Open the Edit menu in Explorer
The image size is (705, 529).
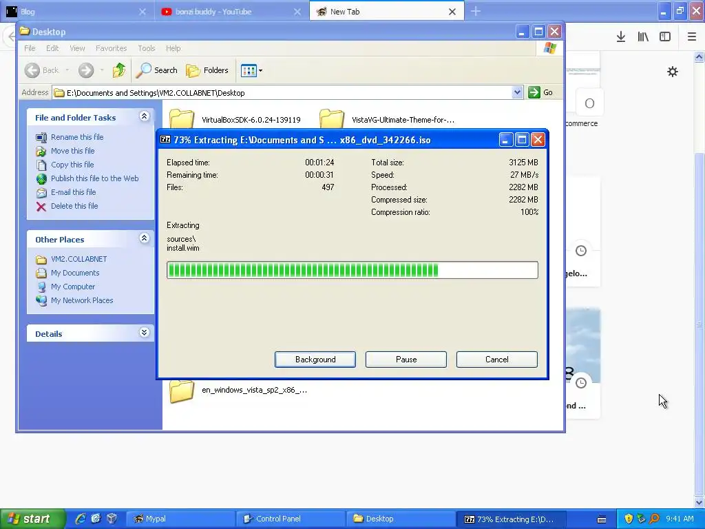coord(52,48)
